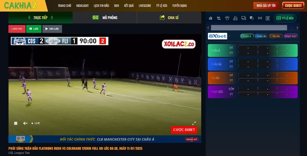
Task: Click the translation commentary icon
Action: tap(252, 18)
